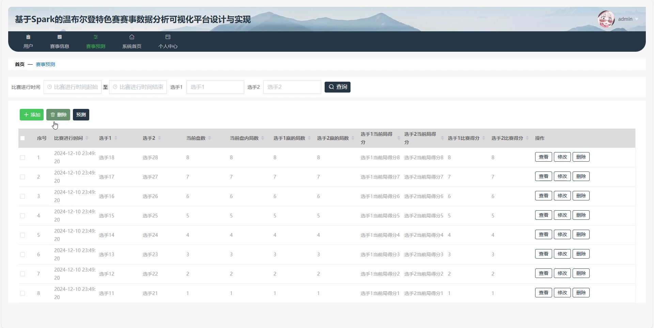Click the 用户 clipboard icon in navigation
Image resolution: width=654 pixels, height=328 pixels.
(28, 37)
